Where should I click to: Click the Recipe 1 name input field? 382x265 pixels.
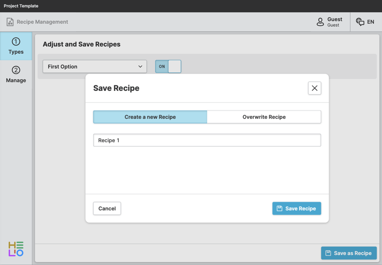(x=207, y=140)
